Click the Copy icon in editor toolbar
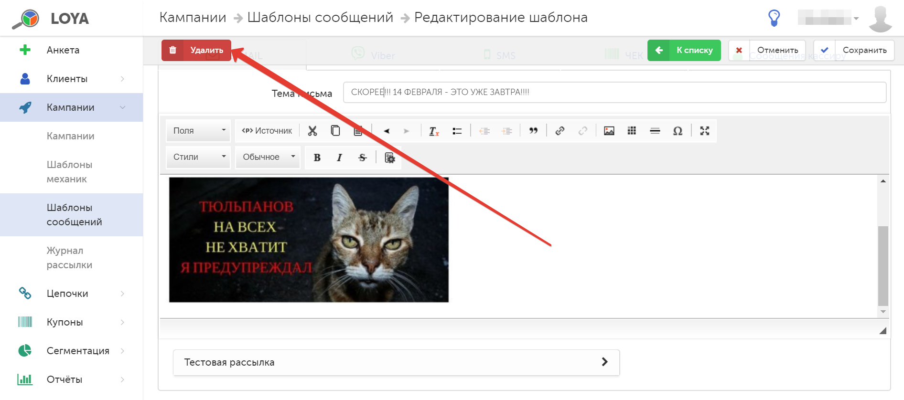The height and width of the screenshot is (400, 904). (x=335, y=131)
